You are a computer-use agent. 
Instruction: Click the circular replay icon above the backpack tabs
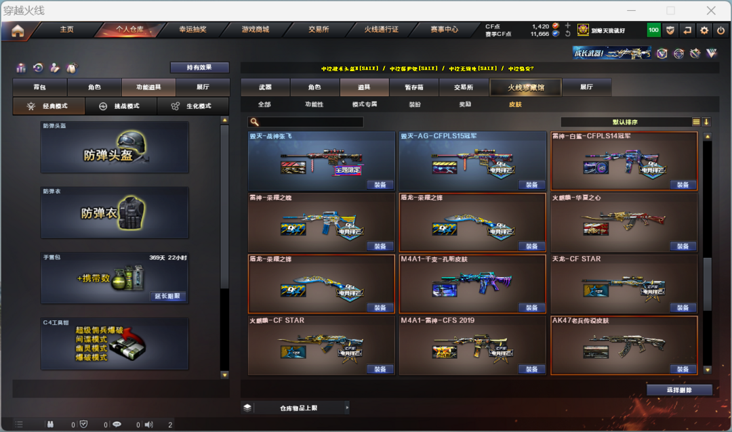(x=38, y=68)
